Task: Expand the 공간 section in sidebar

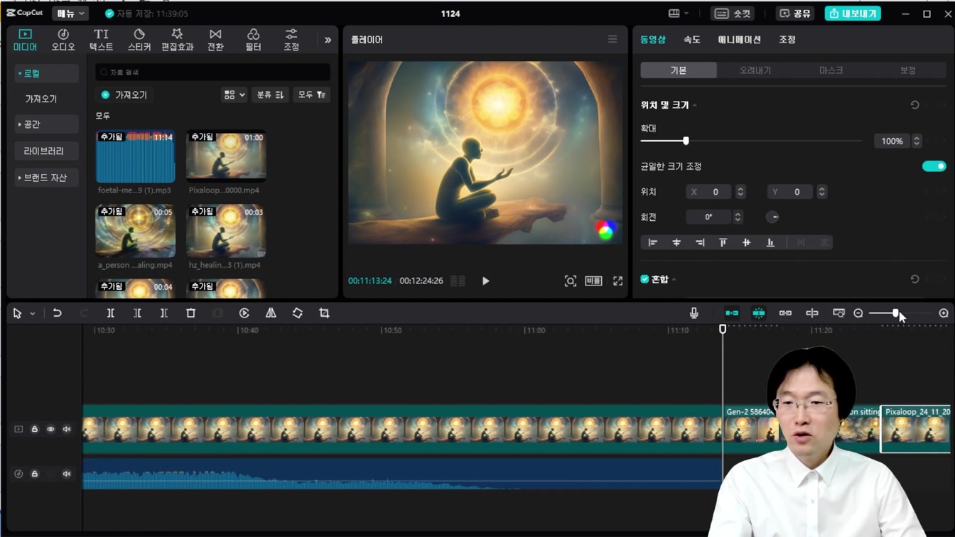Action: coord(46,124)
